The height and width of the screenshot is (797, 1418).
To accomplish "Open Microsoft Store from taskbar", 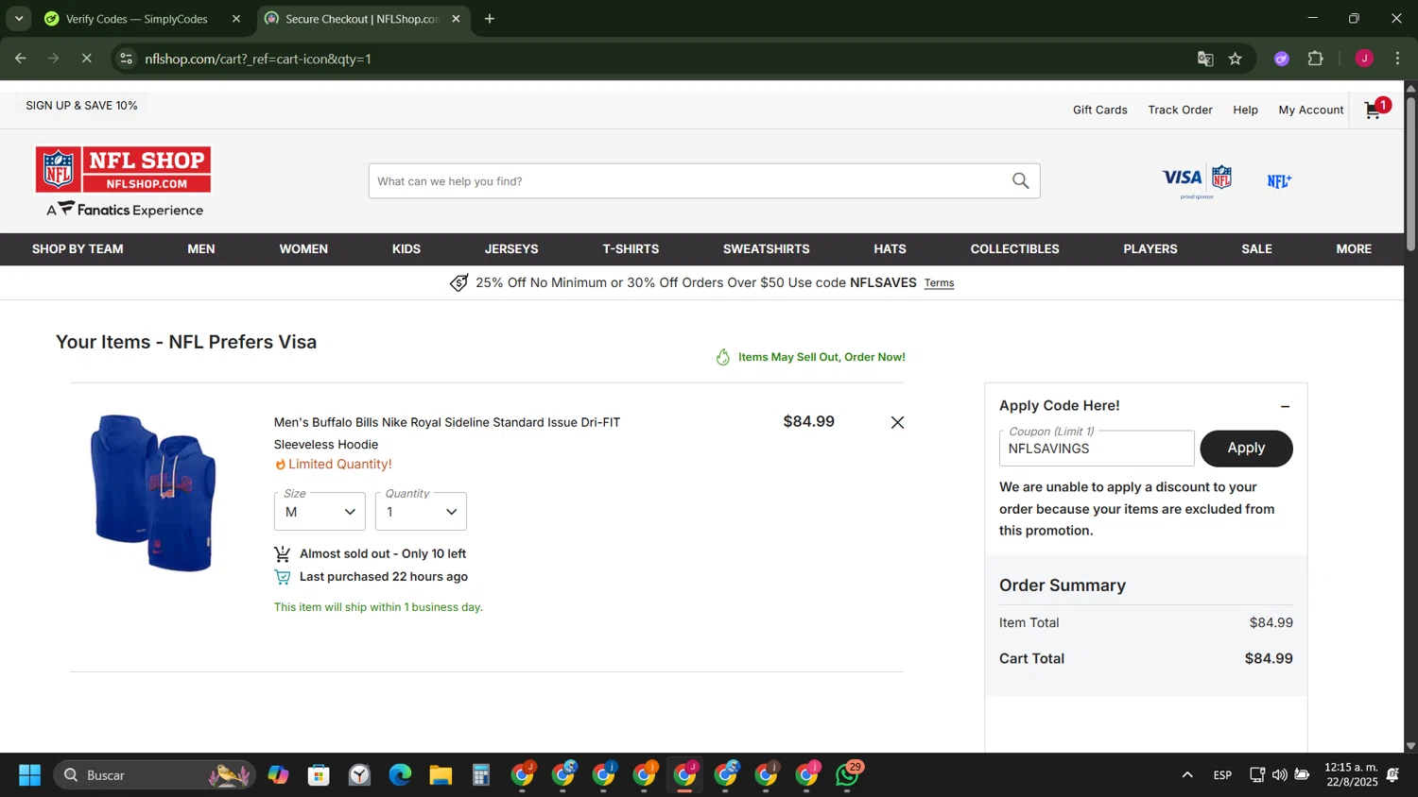I will (319, 775).
